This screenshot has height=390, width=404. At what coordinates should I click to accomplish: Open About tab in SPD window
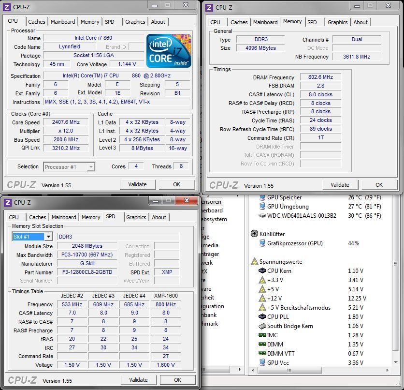159,217
